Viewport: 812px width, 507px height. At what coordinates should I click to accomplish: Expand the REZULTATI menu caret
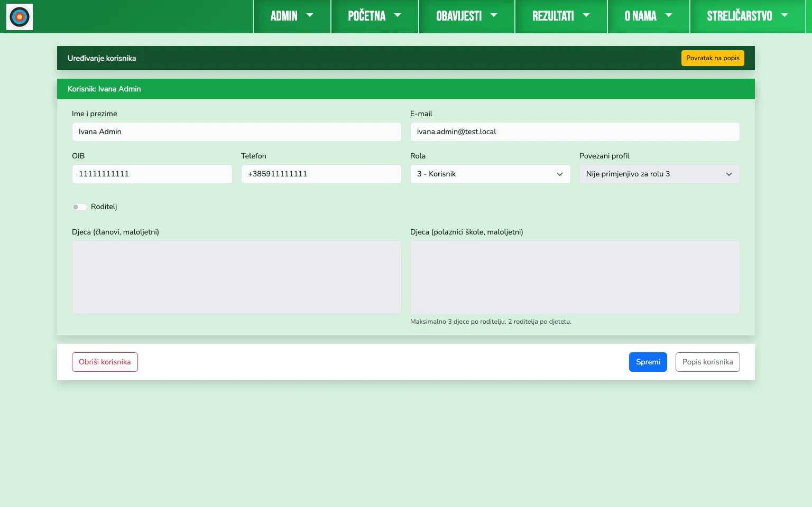[x=586, y=16]
